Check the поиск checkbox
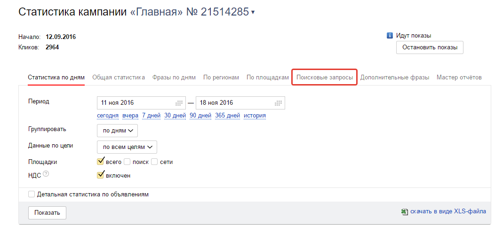 click(127, 162)
